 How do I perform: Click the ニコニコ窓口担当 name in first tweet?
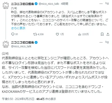pos(22,4)
